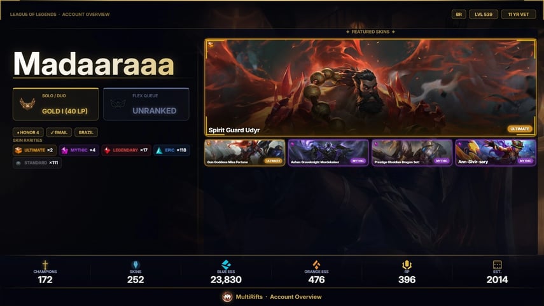Image resolution: width=544 pixels, height=306 pixels.
Task: Select the Standard ×111 rarity badge
Action: pyautogui.click(x=37, y=163)
